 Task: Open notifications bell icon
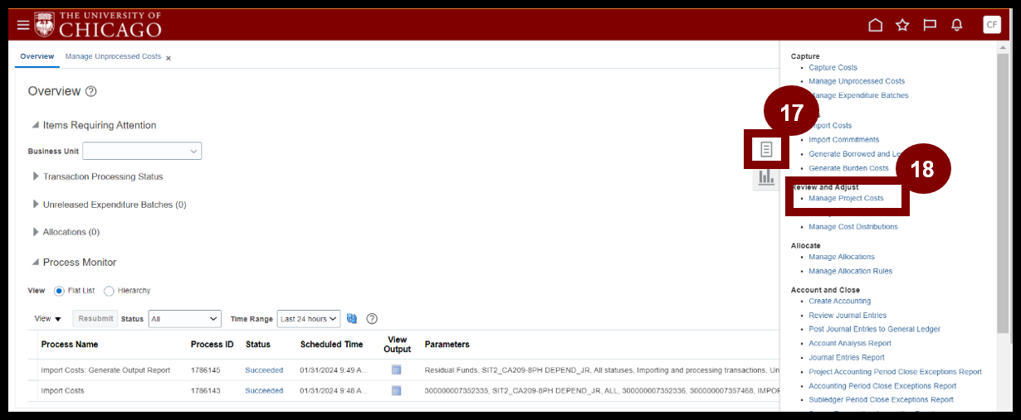pyautogui.click(x=956, y=25)
